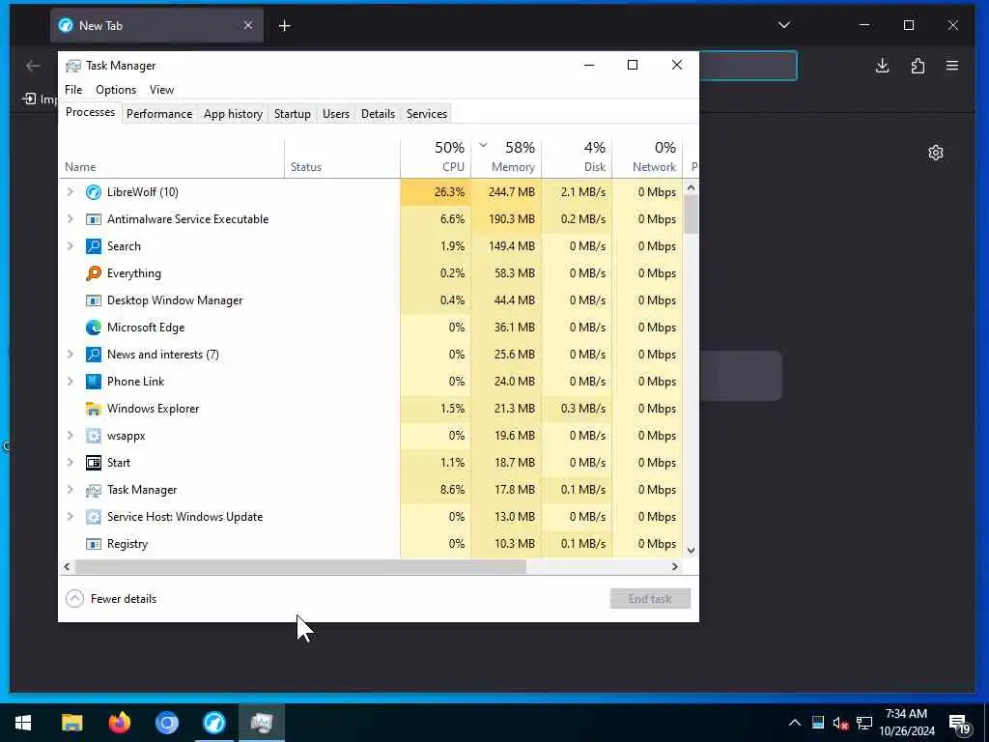This screenshot has width=989, height=742.
Task: Expand News and interests (7) group
Action: pyautogui.click(x=70, y=355)
